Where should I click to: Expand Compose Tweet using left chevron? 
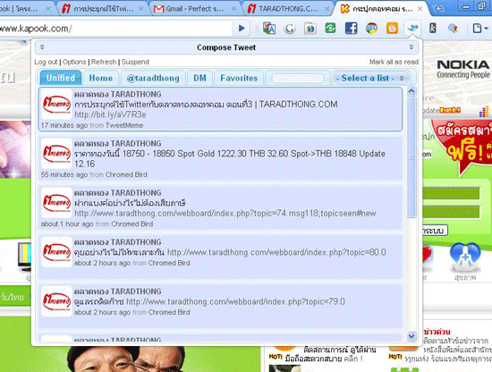coord(42,47)
